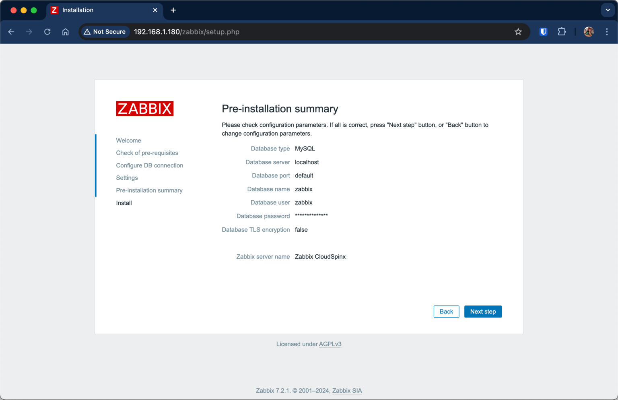This screenshot has width=618, height=400.
Task: Click the Zabbix logo
Action: pos(144,108)
